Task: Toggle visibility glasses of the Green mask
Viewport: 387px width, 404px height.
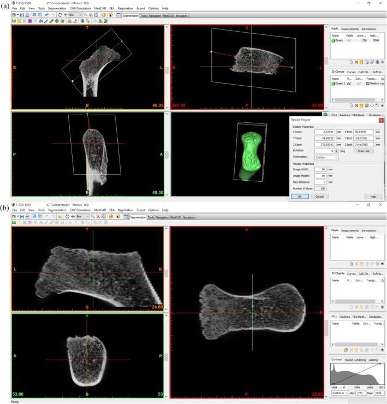Action: [348, 40]
